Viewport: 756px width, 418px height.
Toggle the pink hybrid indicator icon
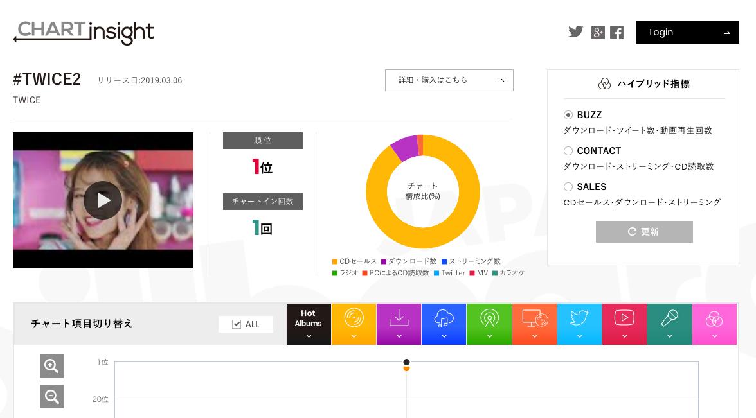715,324
